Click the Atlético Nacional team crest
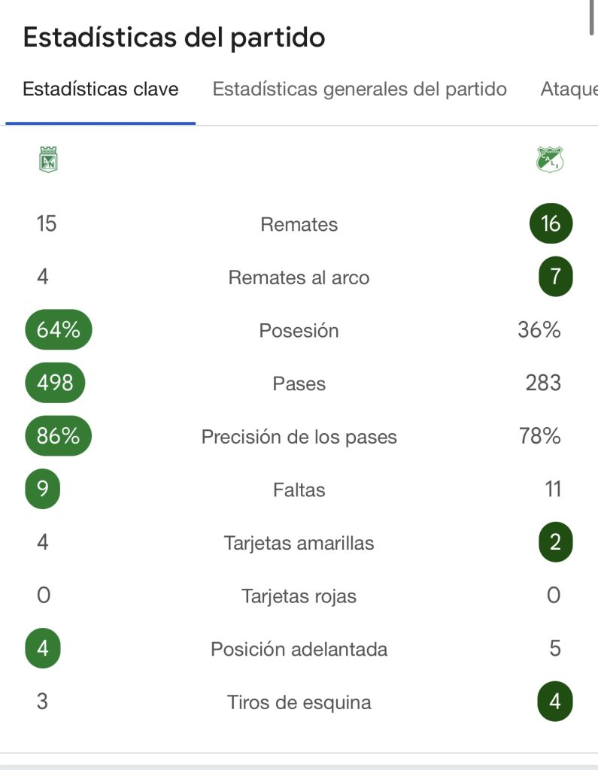 (x=48, y=159)
